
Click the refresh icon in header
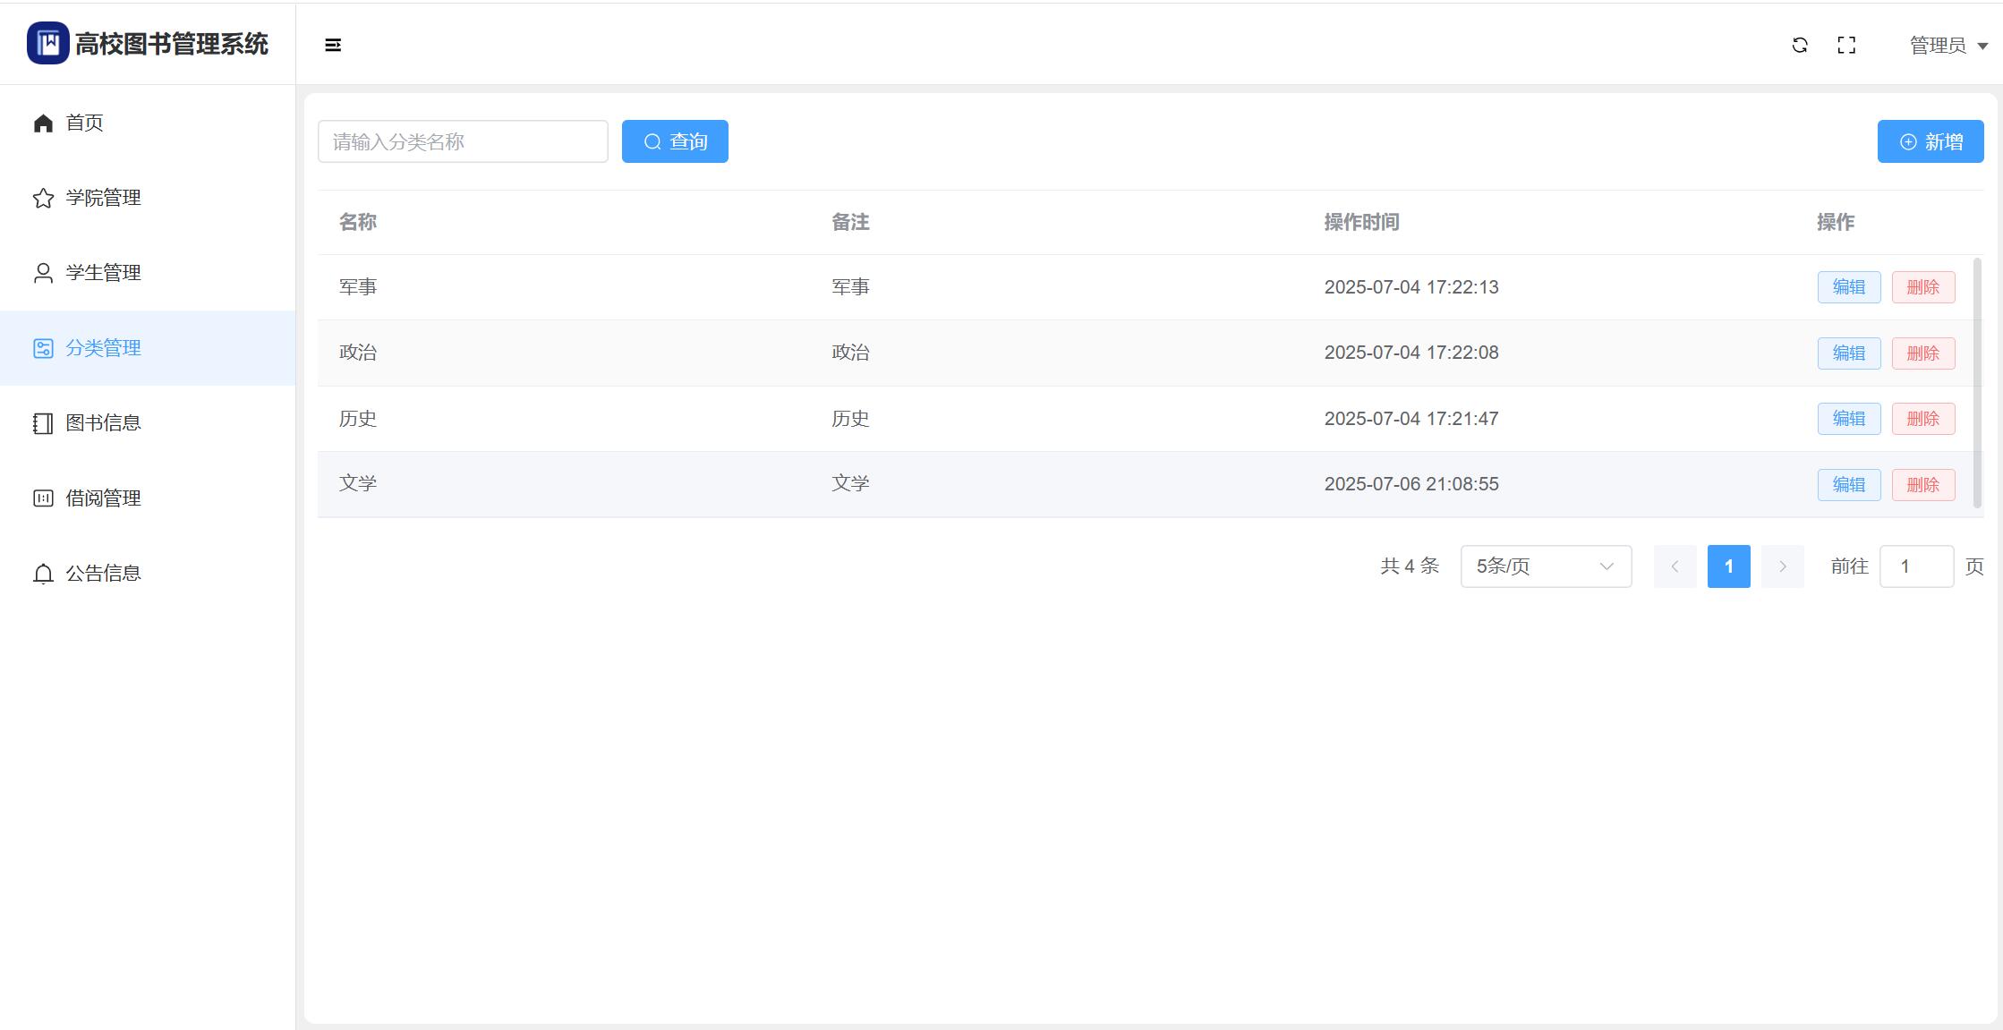1800,45
